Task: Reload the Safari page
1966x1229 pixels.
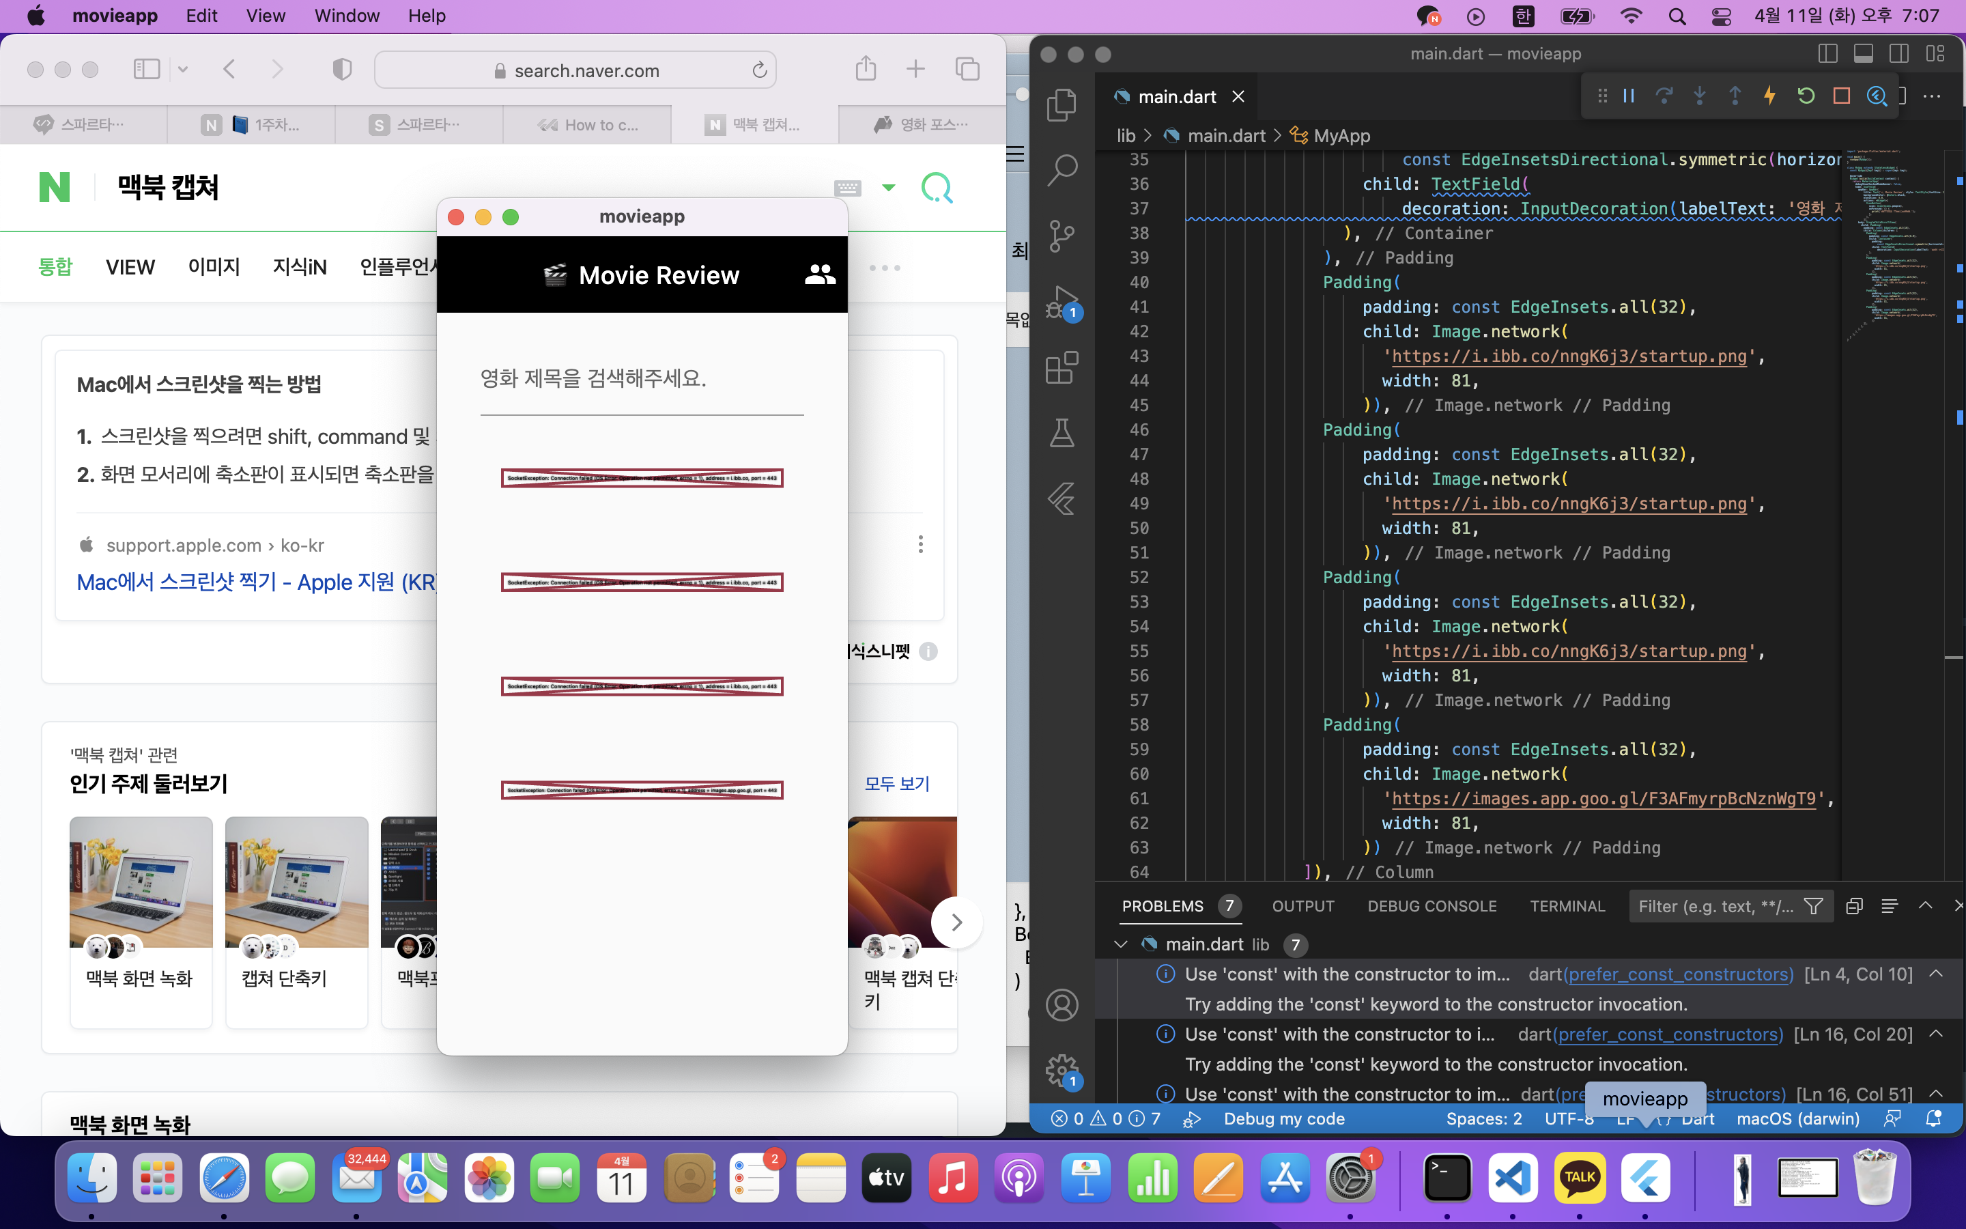Action: tap(760, 70)
